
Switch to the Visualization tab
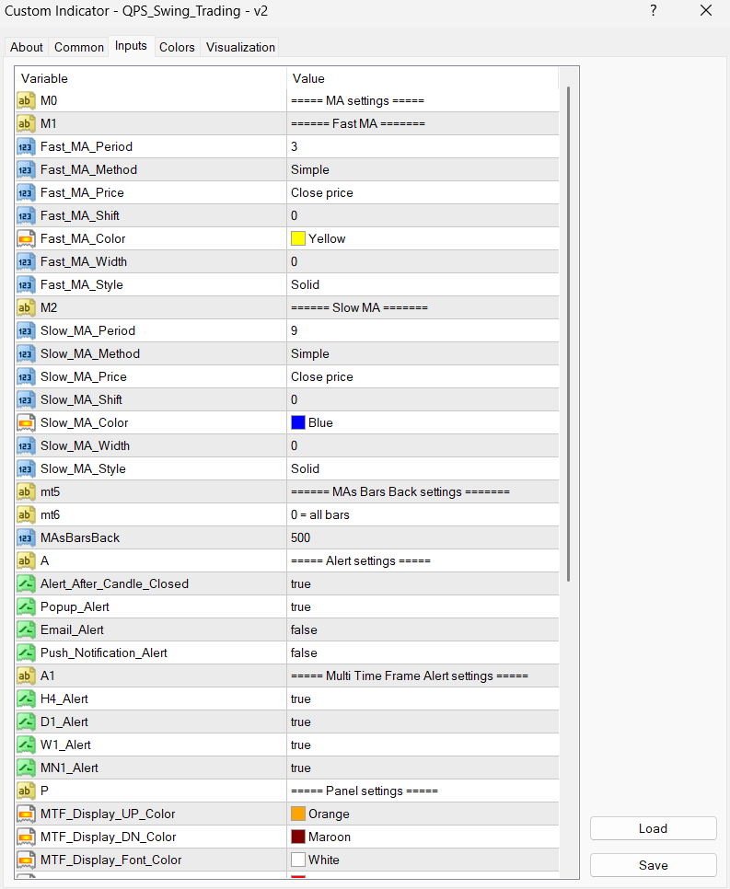[x=240, y=47]
